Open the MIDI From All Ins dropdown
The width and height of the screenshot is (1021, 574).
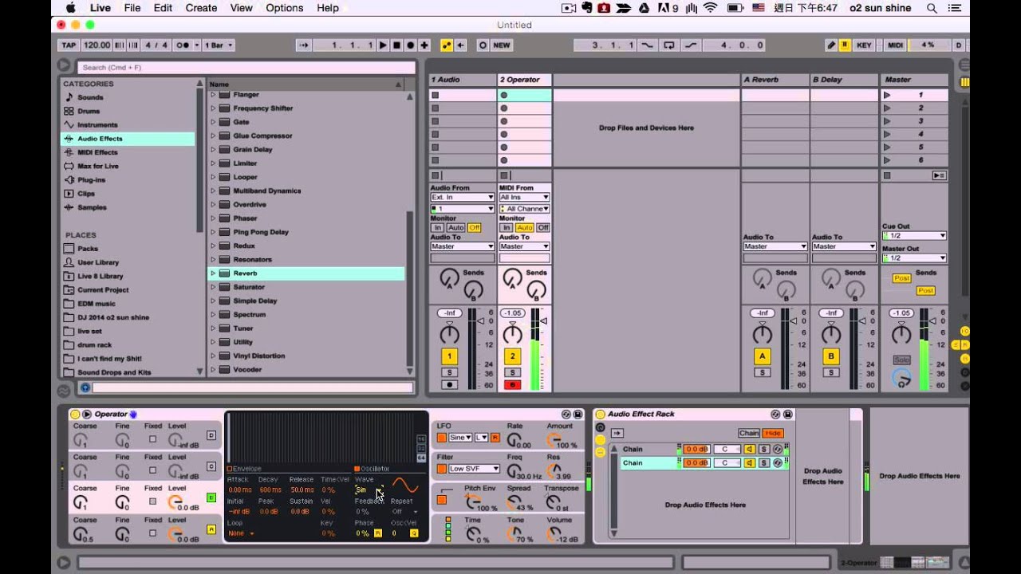tap(524, 197)
